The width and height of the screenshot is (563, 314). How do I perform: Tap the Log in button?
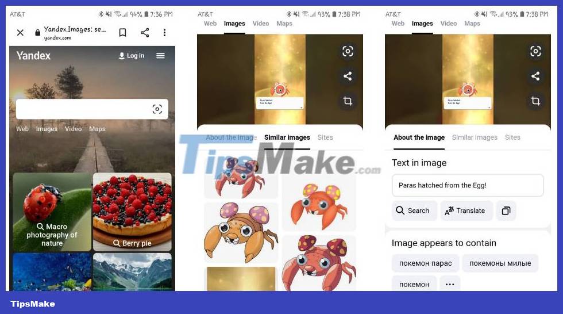click(x=132, y=56)
